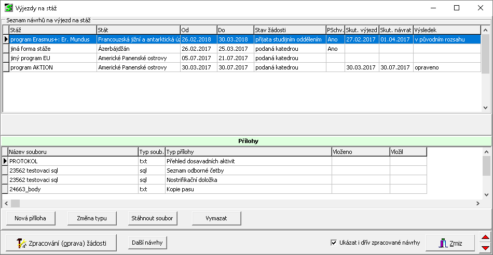This screenshot has height=255, width=493.
Task: Click the Název souboru column header
Action: coord(73,152)
